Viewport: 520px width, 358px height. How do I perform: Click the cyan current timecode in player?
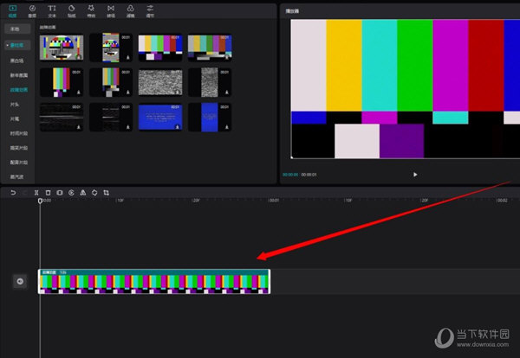point(290,175)
